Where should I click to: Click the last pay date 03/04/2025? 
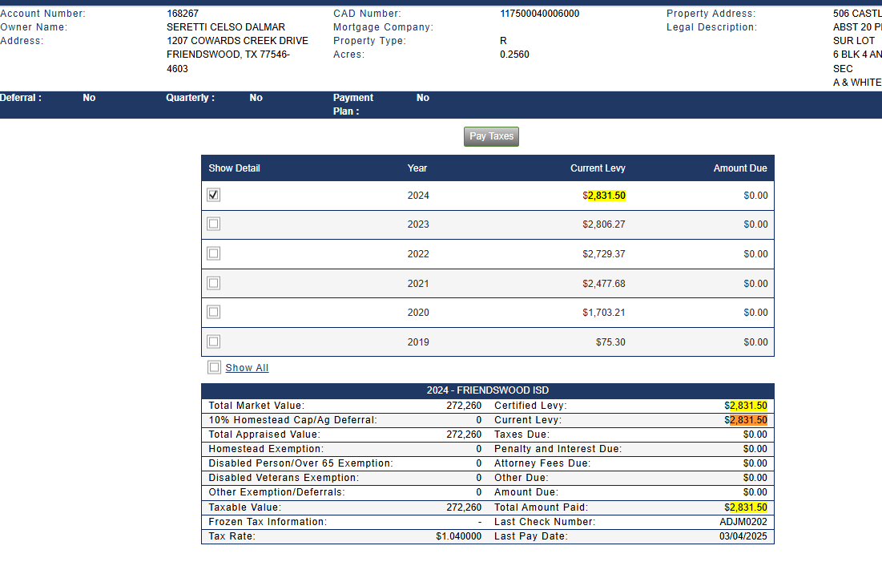[x=743, y=536]
